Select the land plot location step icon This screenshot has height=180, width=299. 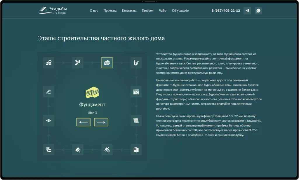click(49, 63)
